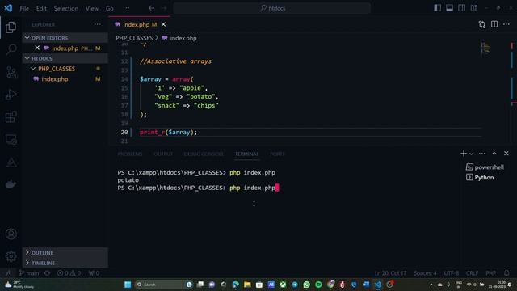Select index.php in Open Editors

(65, 48)
